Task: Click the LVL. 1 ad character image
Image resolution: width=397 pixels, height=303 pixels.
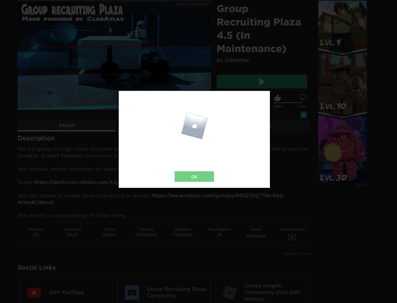Action: click(x=343, y=27)
